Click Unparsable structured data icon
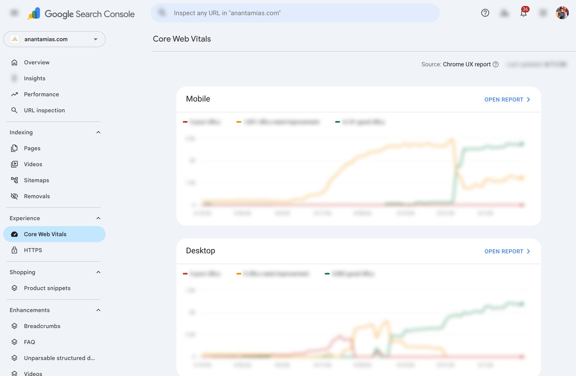The height and width of the screenshot is (376, 576). click(14, 358)
